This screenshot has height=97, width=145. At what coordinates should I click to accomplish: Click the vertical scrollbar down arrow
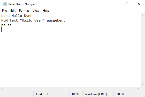(x=142, y=84)
